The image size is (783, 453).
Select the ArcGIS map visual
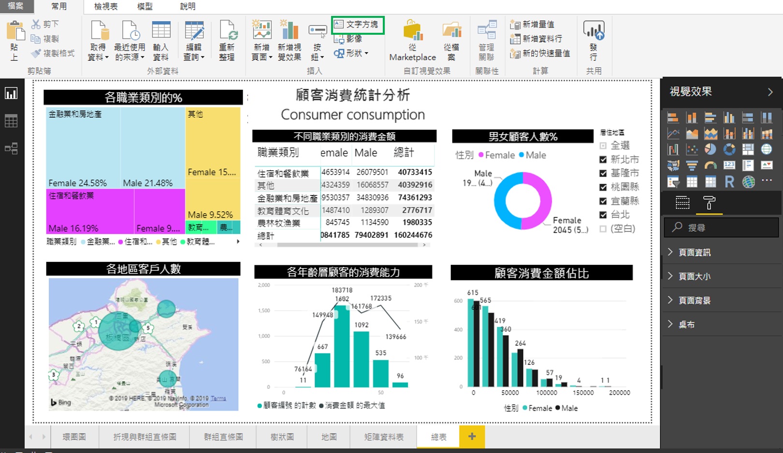pyautogui.click(x=748, y=182)
